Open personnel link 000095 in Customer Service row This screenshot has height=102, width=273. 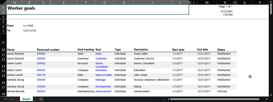point(41,59)
